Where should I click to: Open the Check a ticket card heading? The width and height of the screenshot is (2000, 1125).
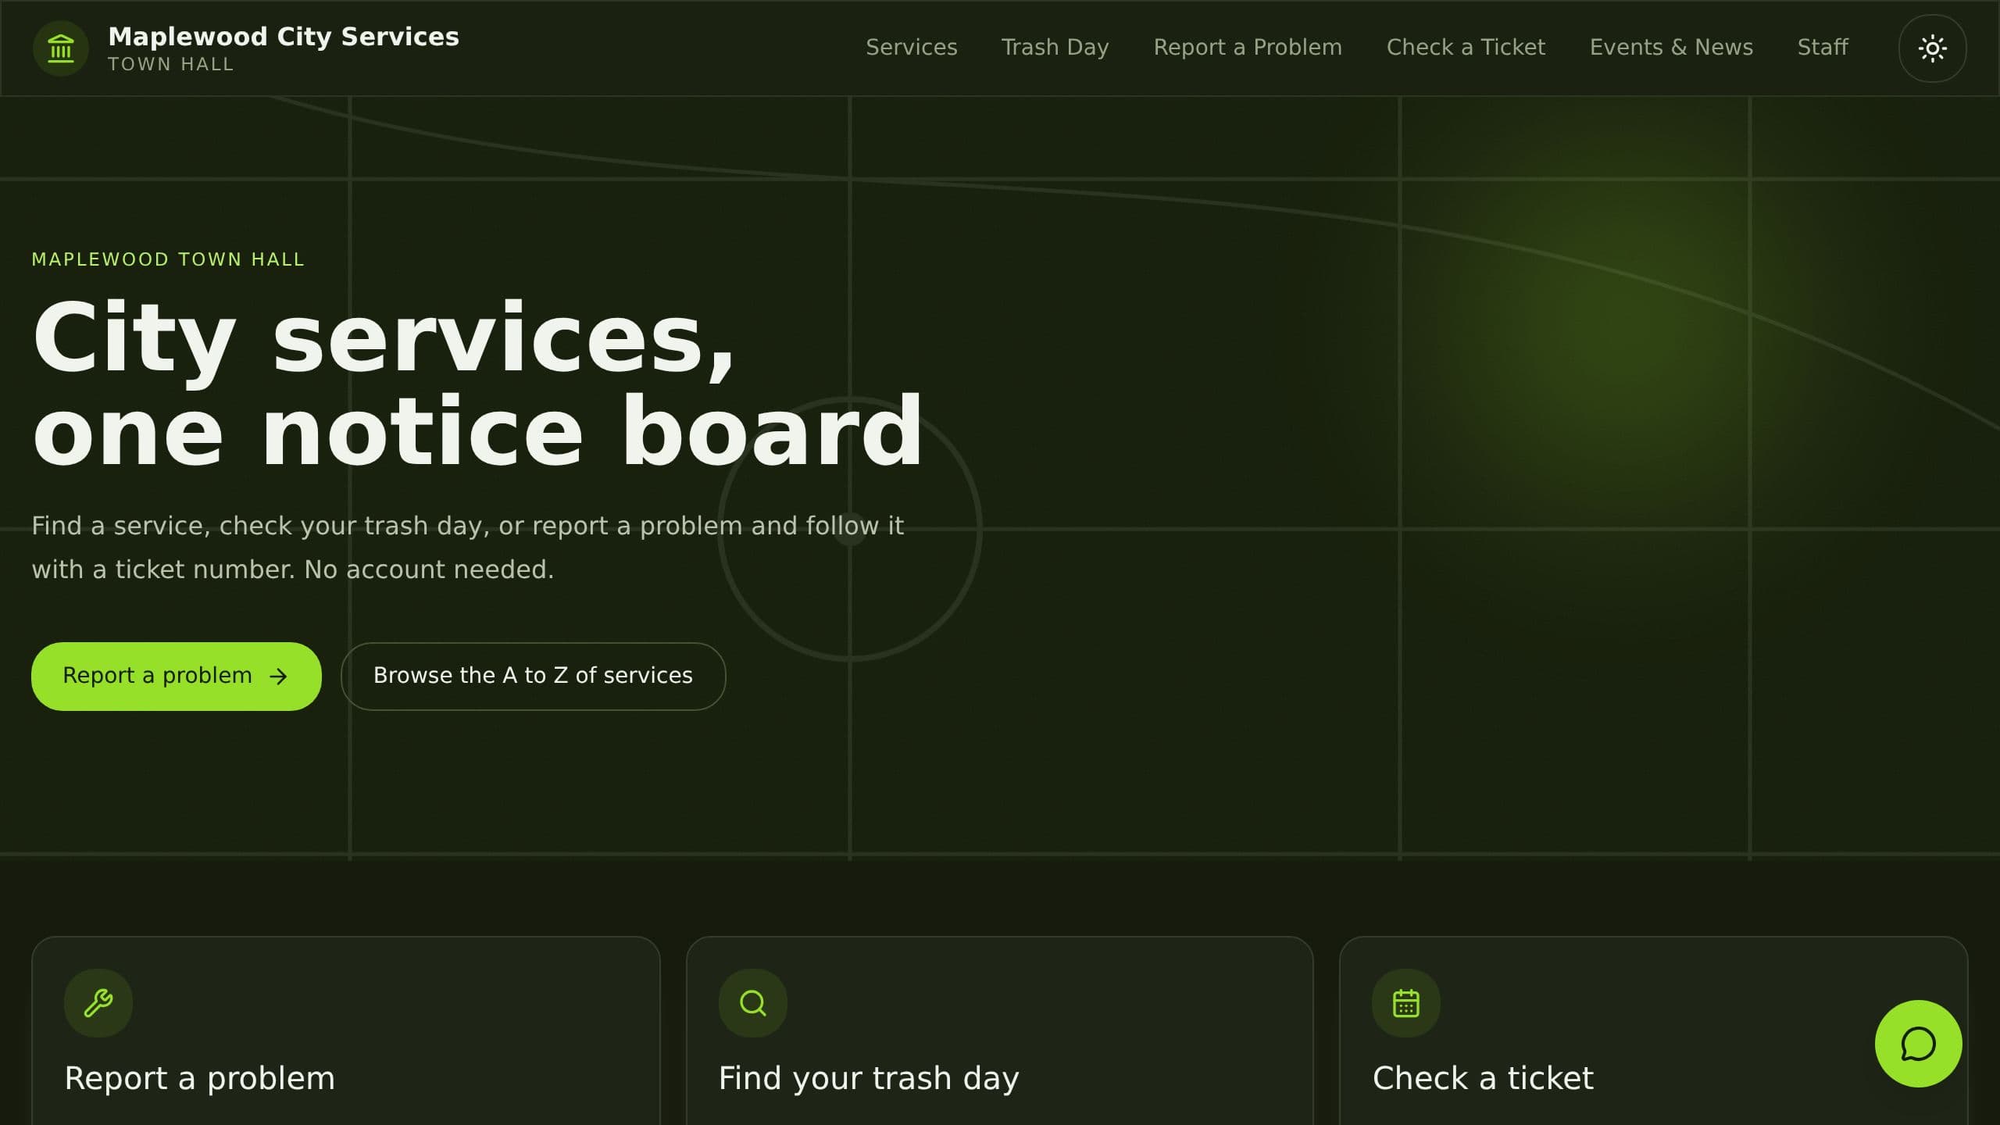[x=1483, y=1078]
